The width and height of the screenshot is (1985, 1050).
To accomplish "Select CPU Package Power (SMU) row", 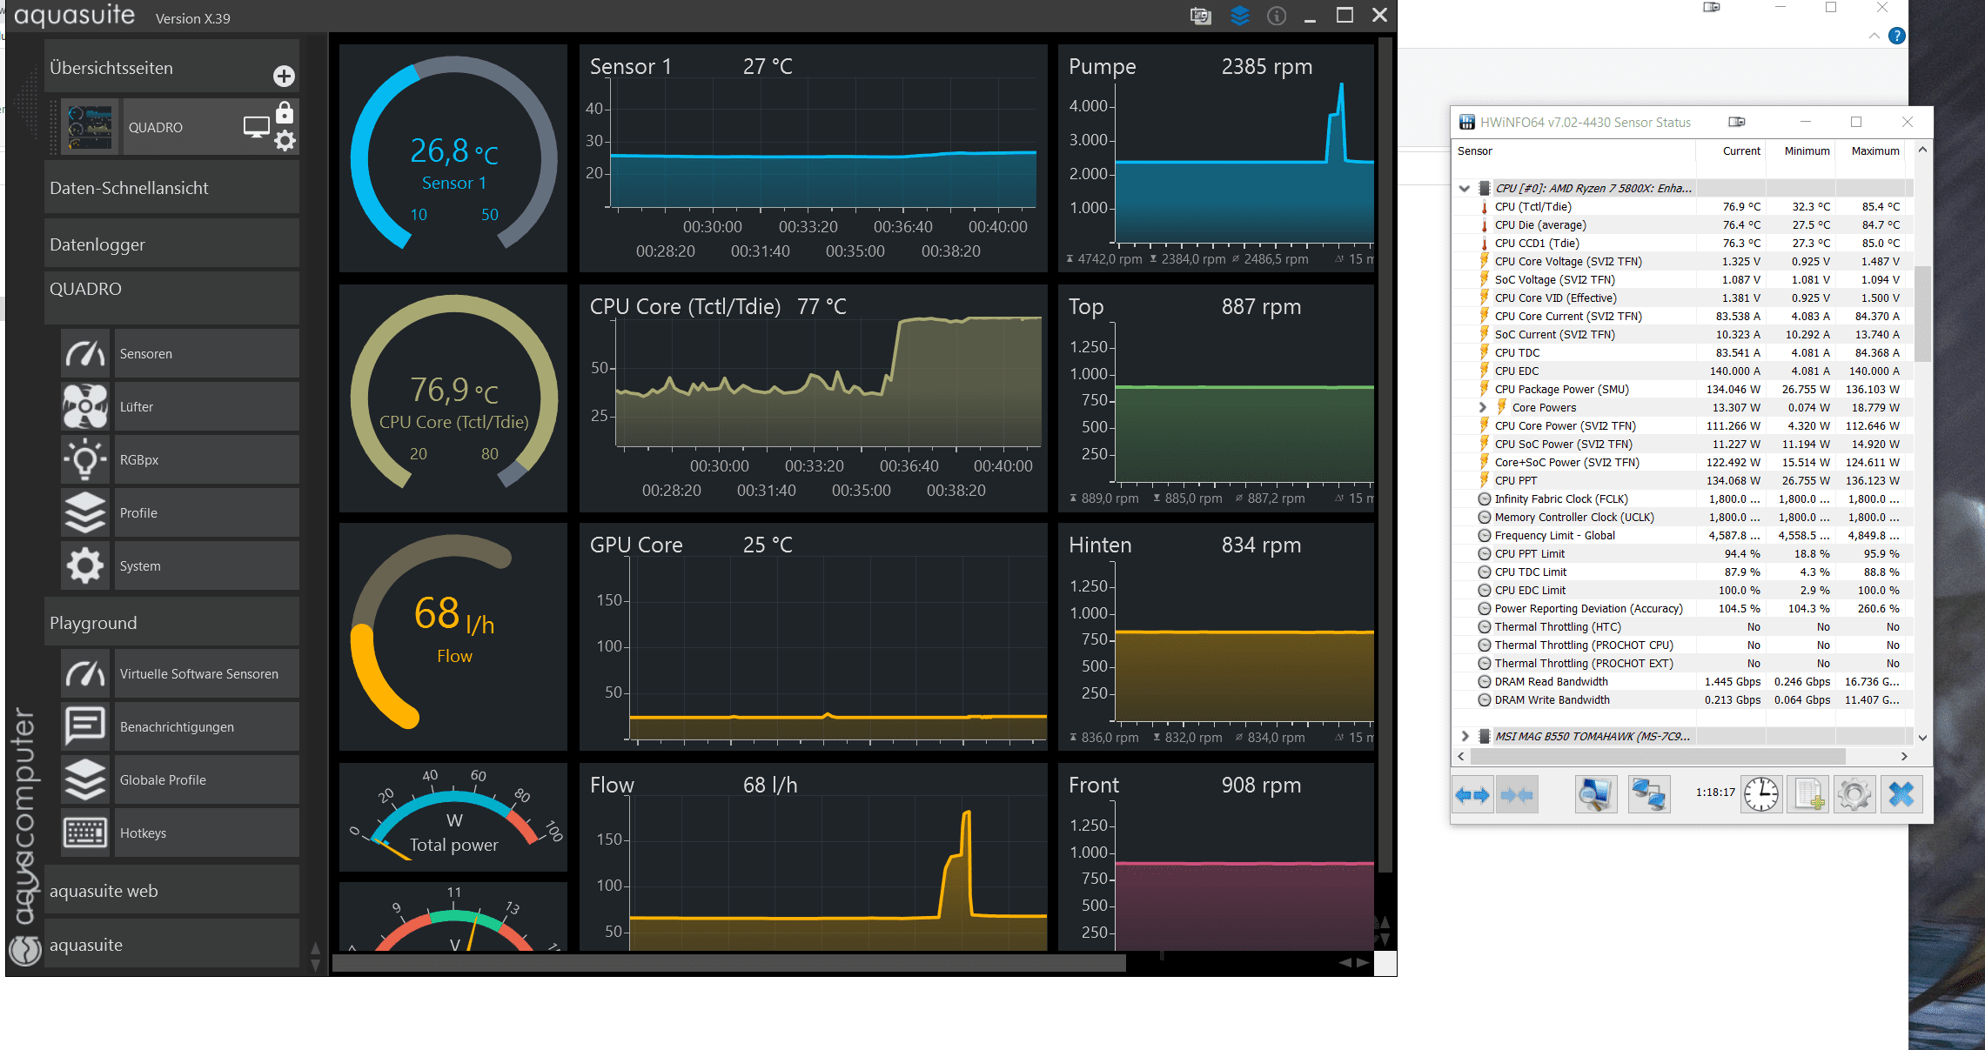I will pyautogui.click(x=1682, y=390).
